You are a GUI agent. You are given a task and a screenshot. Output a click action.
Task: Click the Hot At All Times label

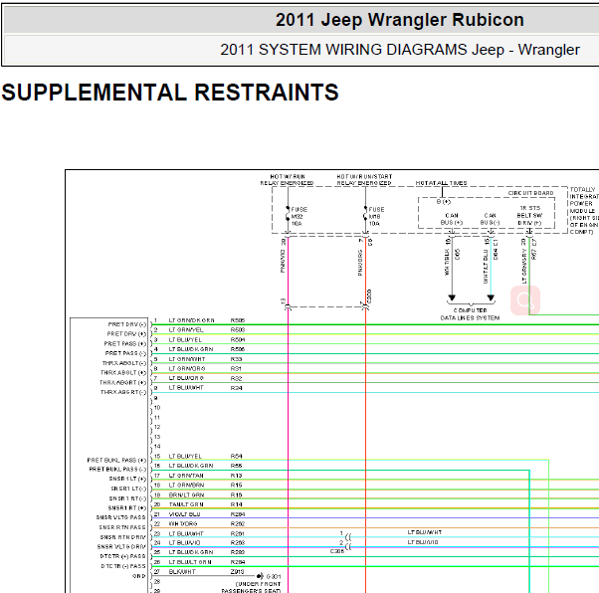441,183
